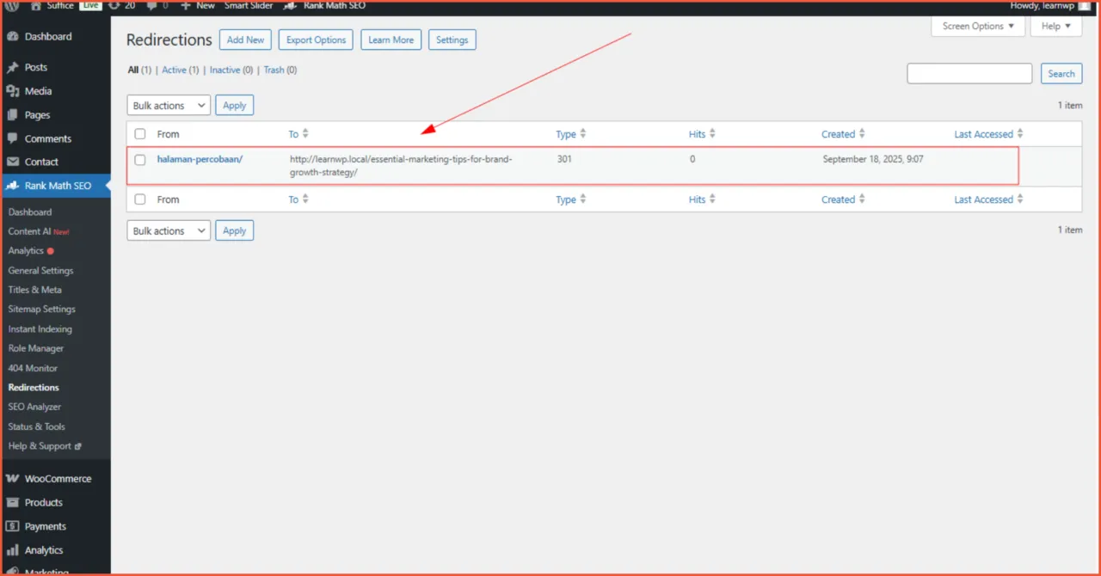Expand the Screen Options panel
1101x576 pixels.
[977, 26]
